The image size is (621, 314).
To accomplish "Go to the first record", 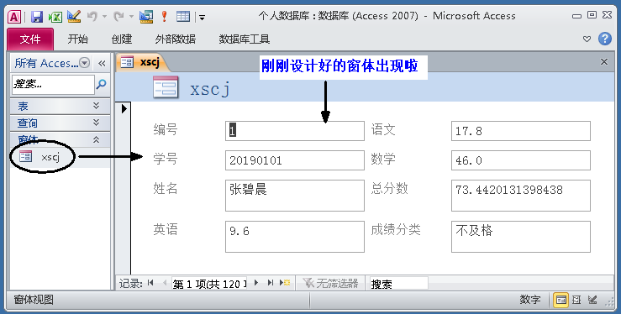I will (x=150, y=283).
